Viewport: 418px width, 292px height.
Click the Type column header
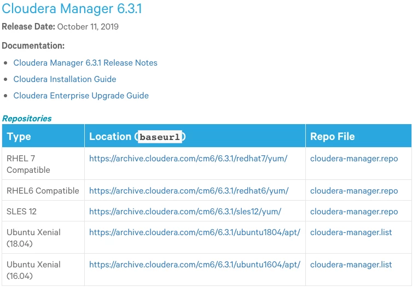point(43,136)
